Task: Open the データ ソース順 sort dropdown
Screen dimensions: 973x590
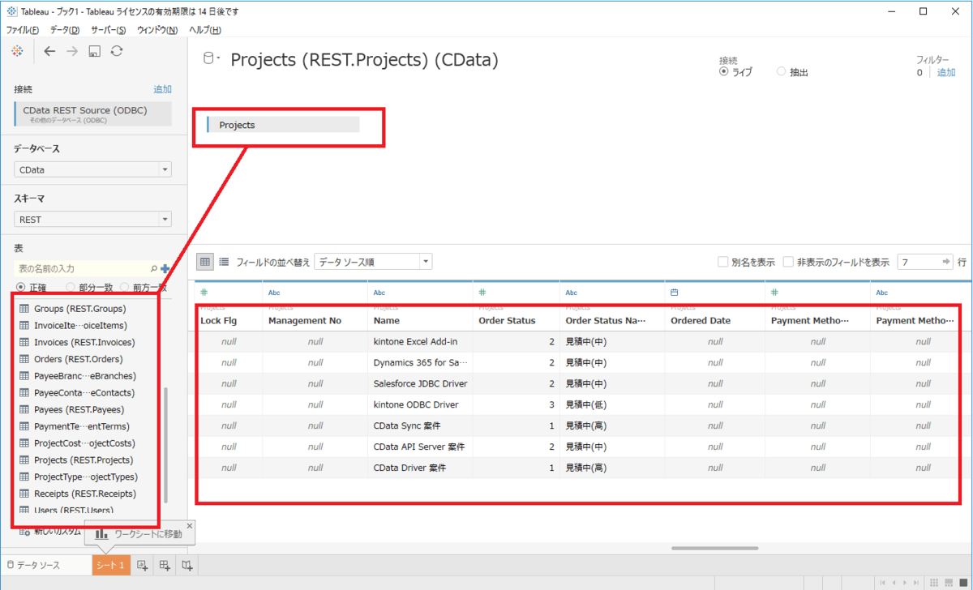Action: (373, 262)
